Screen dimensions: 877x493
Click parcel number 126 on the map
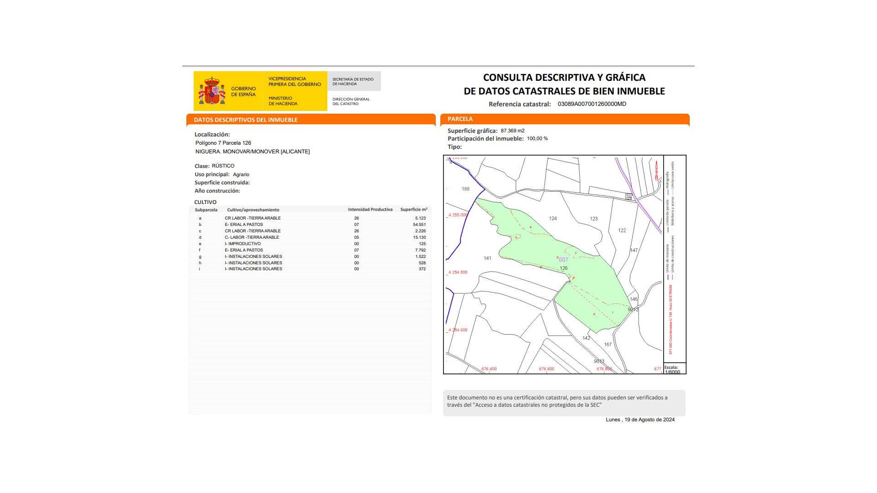pyautogui.click(x=564, y=268)
